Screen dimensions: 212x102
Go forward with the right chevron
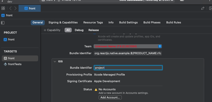(16, 8)
